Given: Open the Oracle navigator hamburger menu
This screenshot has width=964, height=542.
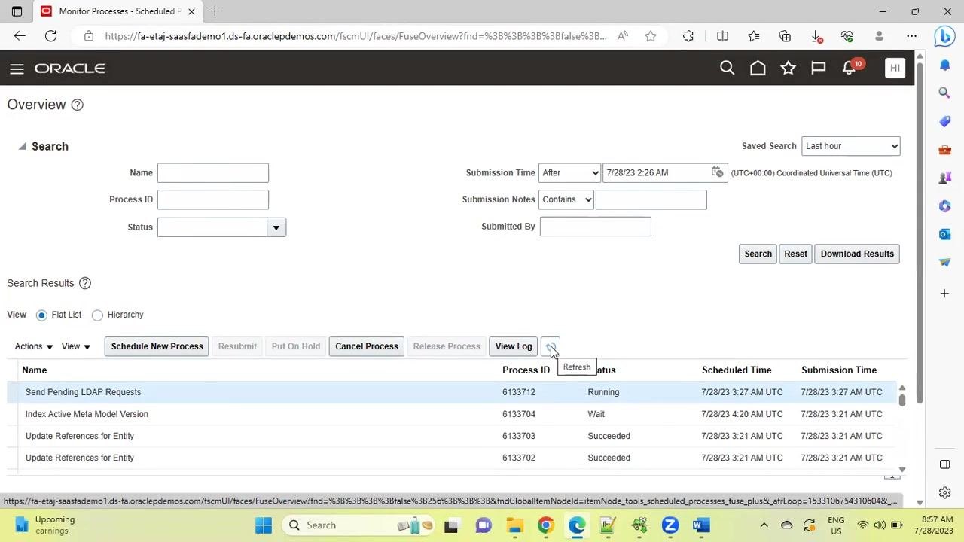Looking at the screenshot, I should pos(17,69).
